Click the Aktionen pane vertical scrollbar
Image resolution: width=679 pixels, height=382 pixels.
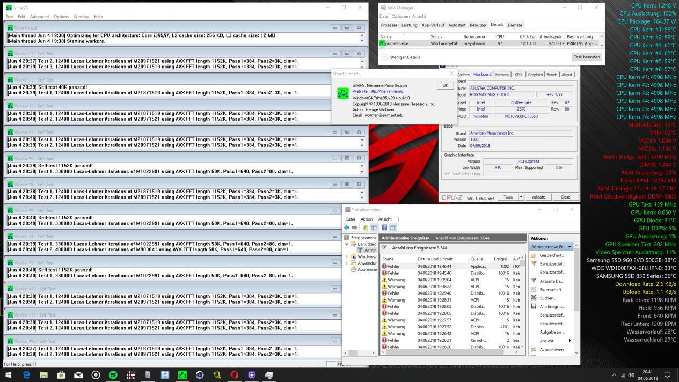[x=576, y=298]
